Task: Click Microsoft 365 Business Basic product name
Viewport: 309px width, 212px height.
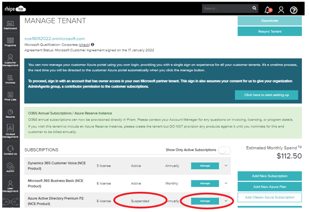Action: pyautogui.click(x=56, y=183)
